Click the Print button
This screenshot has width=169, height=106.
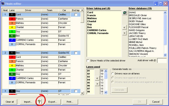click(x=70, y=102)
